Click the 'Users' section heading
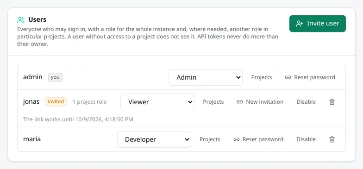Screen dimensions: 363x169 click(x=37, y=19)
